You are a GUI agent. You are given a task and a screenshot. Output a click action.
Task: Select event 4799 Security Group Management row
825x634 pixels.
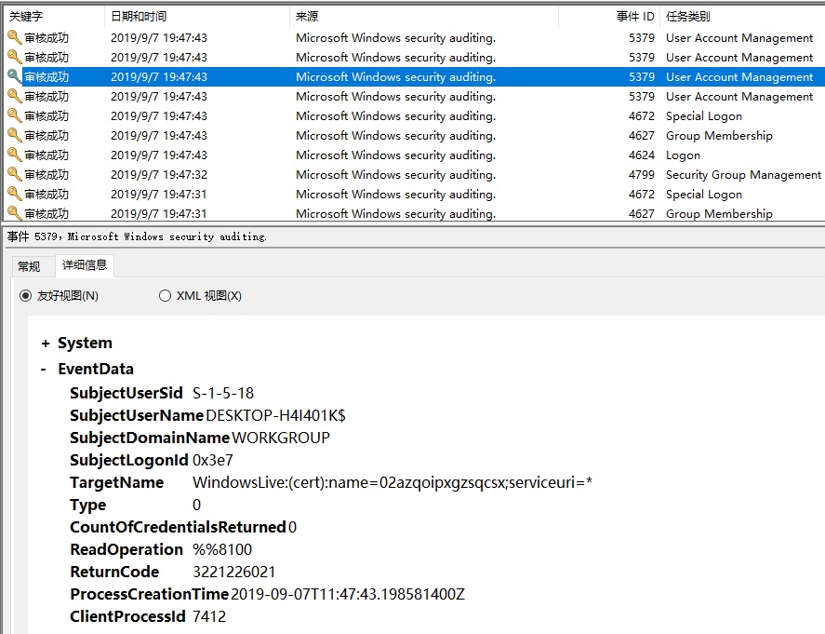tap(415, 174)
